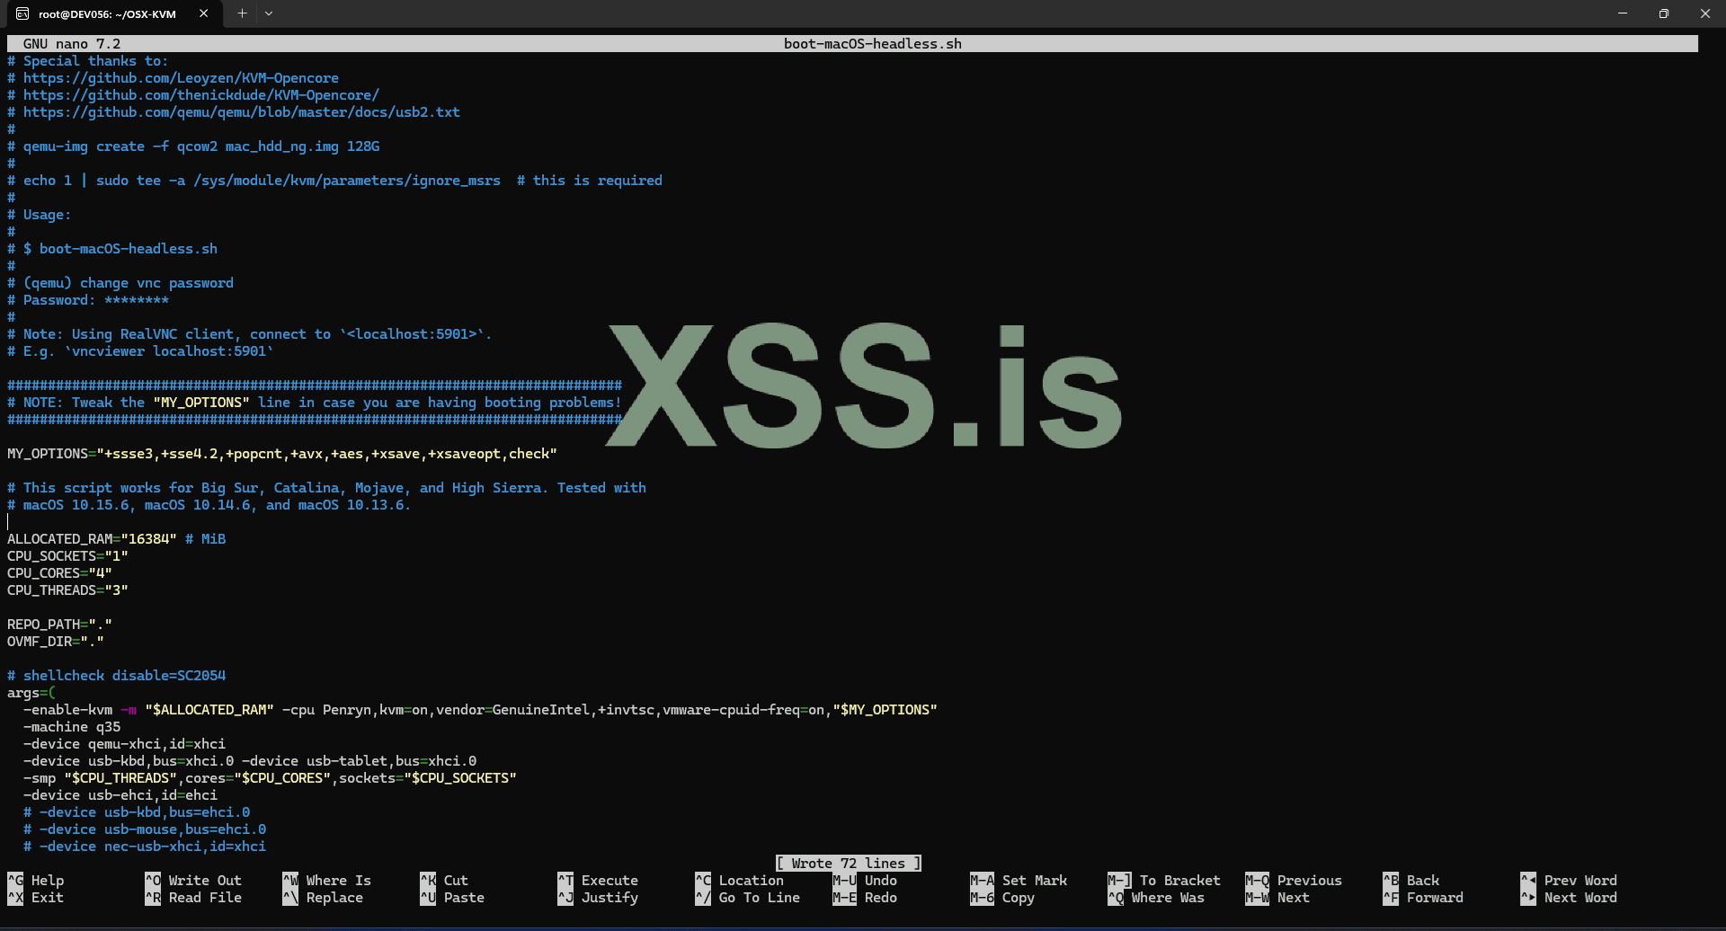The height and width of the screenshot is (931, 1726).
Task: Click the ^K Cut shortcut
Action: click(x=444, y=881)
